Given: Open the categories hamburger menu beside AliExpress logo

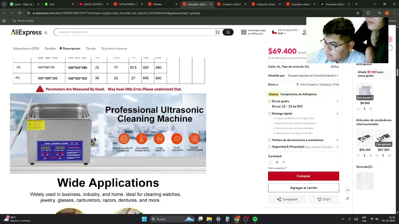Looking at the screenshot, I should [46, 33].
